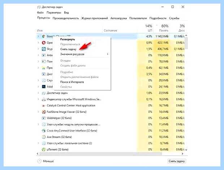Click the Ace Stream process icon
The image size is (224, 170).
44,137
